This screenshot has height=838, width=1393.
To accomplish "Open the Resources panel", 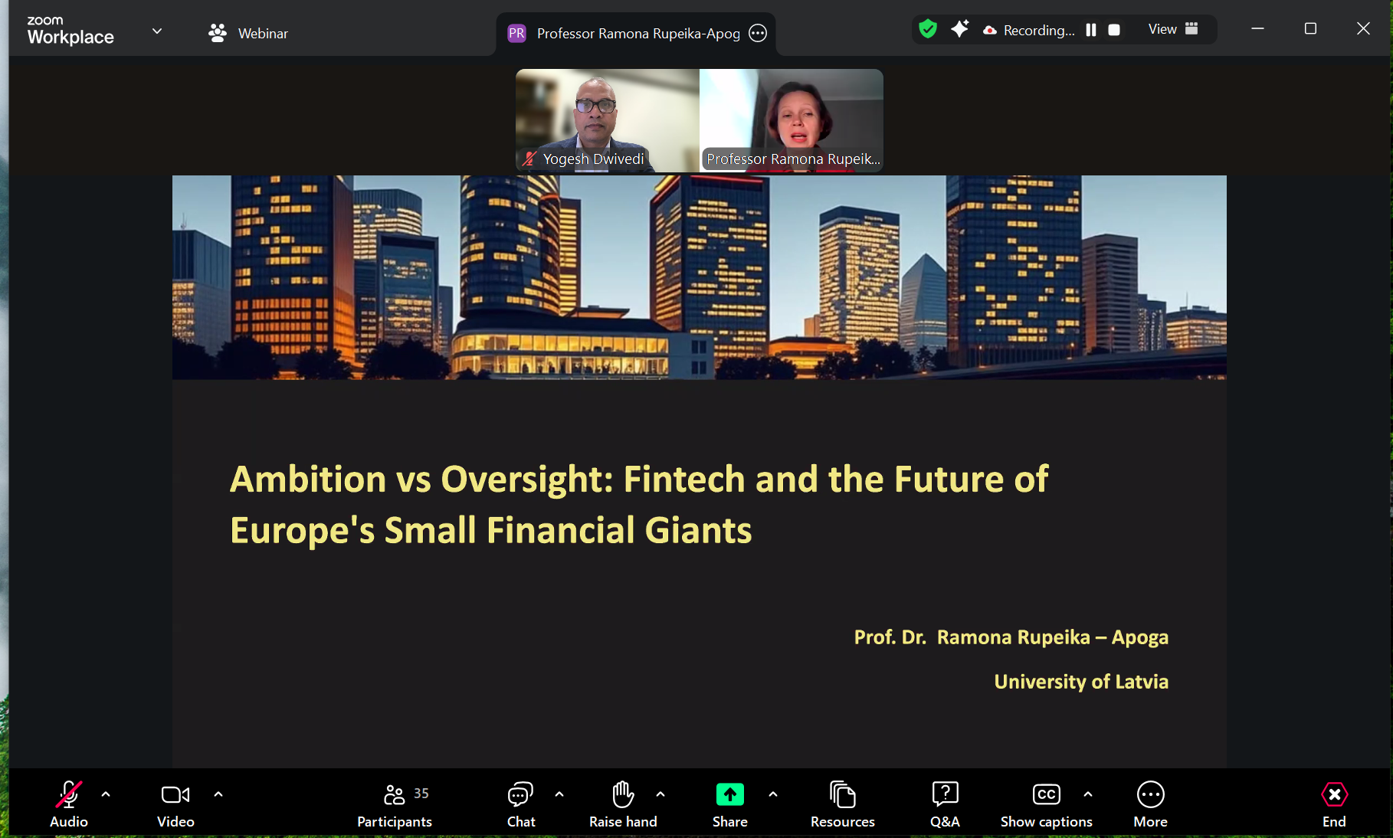I will [842, 804].
